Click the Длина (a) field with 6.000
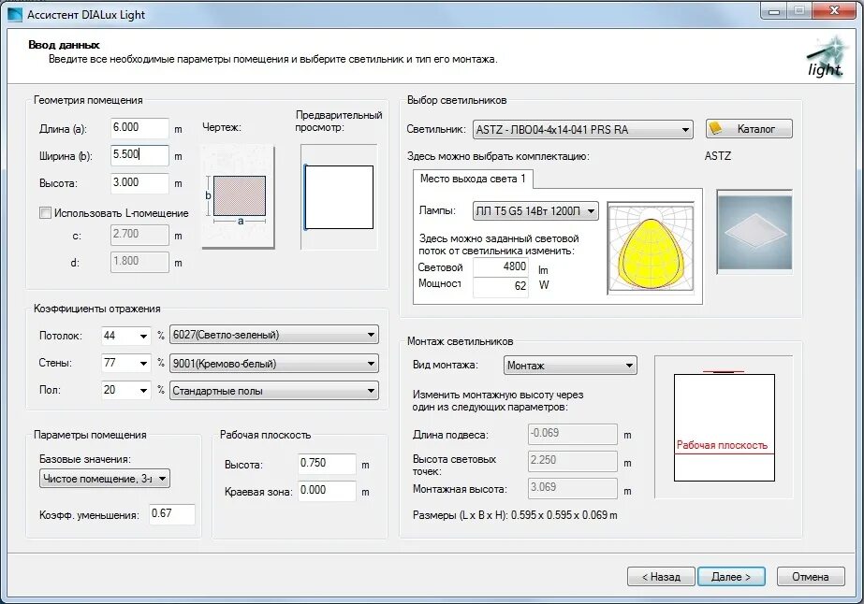Viewport: 864px width, 604px height. coord(139,128)
